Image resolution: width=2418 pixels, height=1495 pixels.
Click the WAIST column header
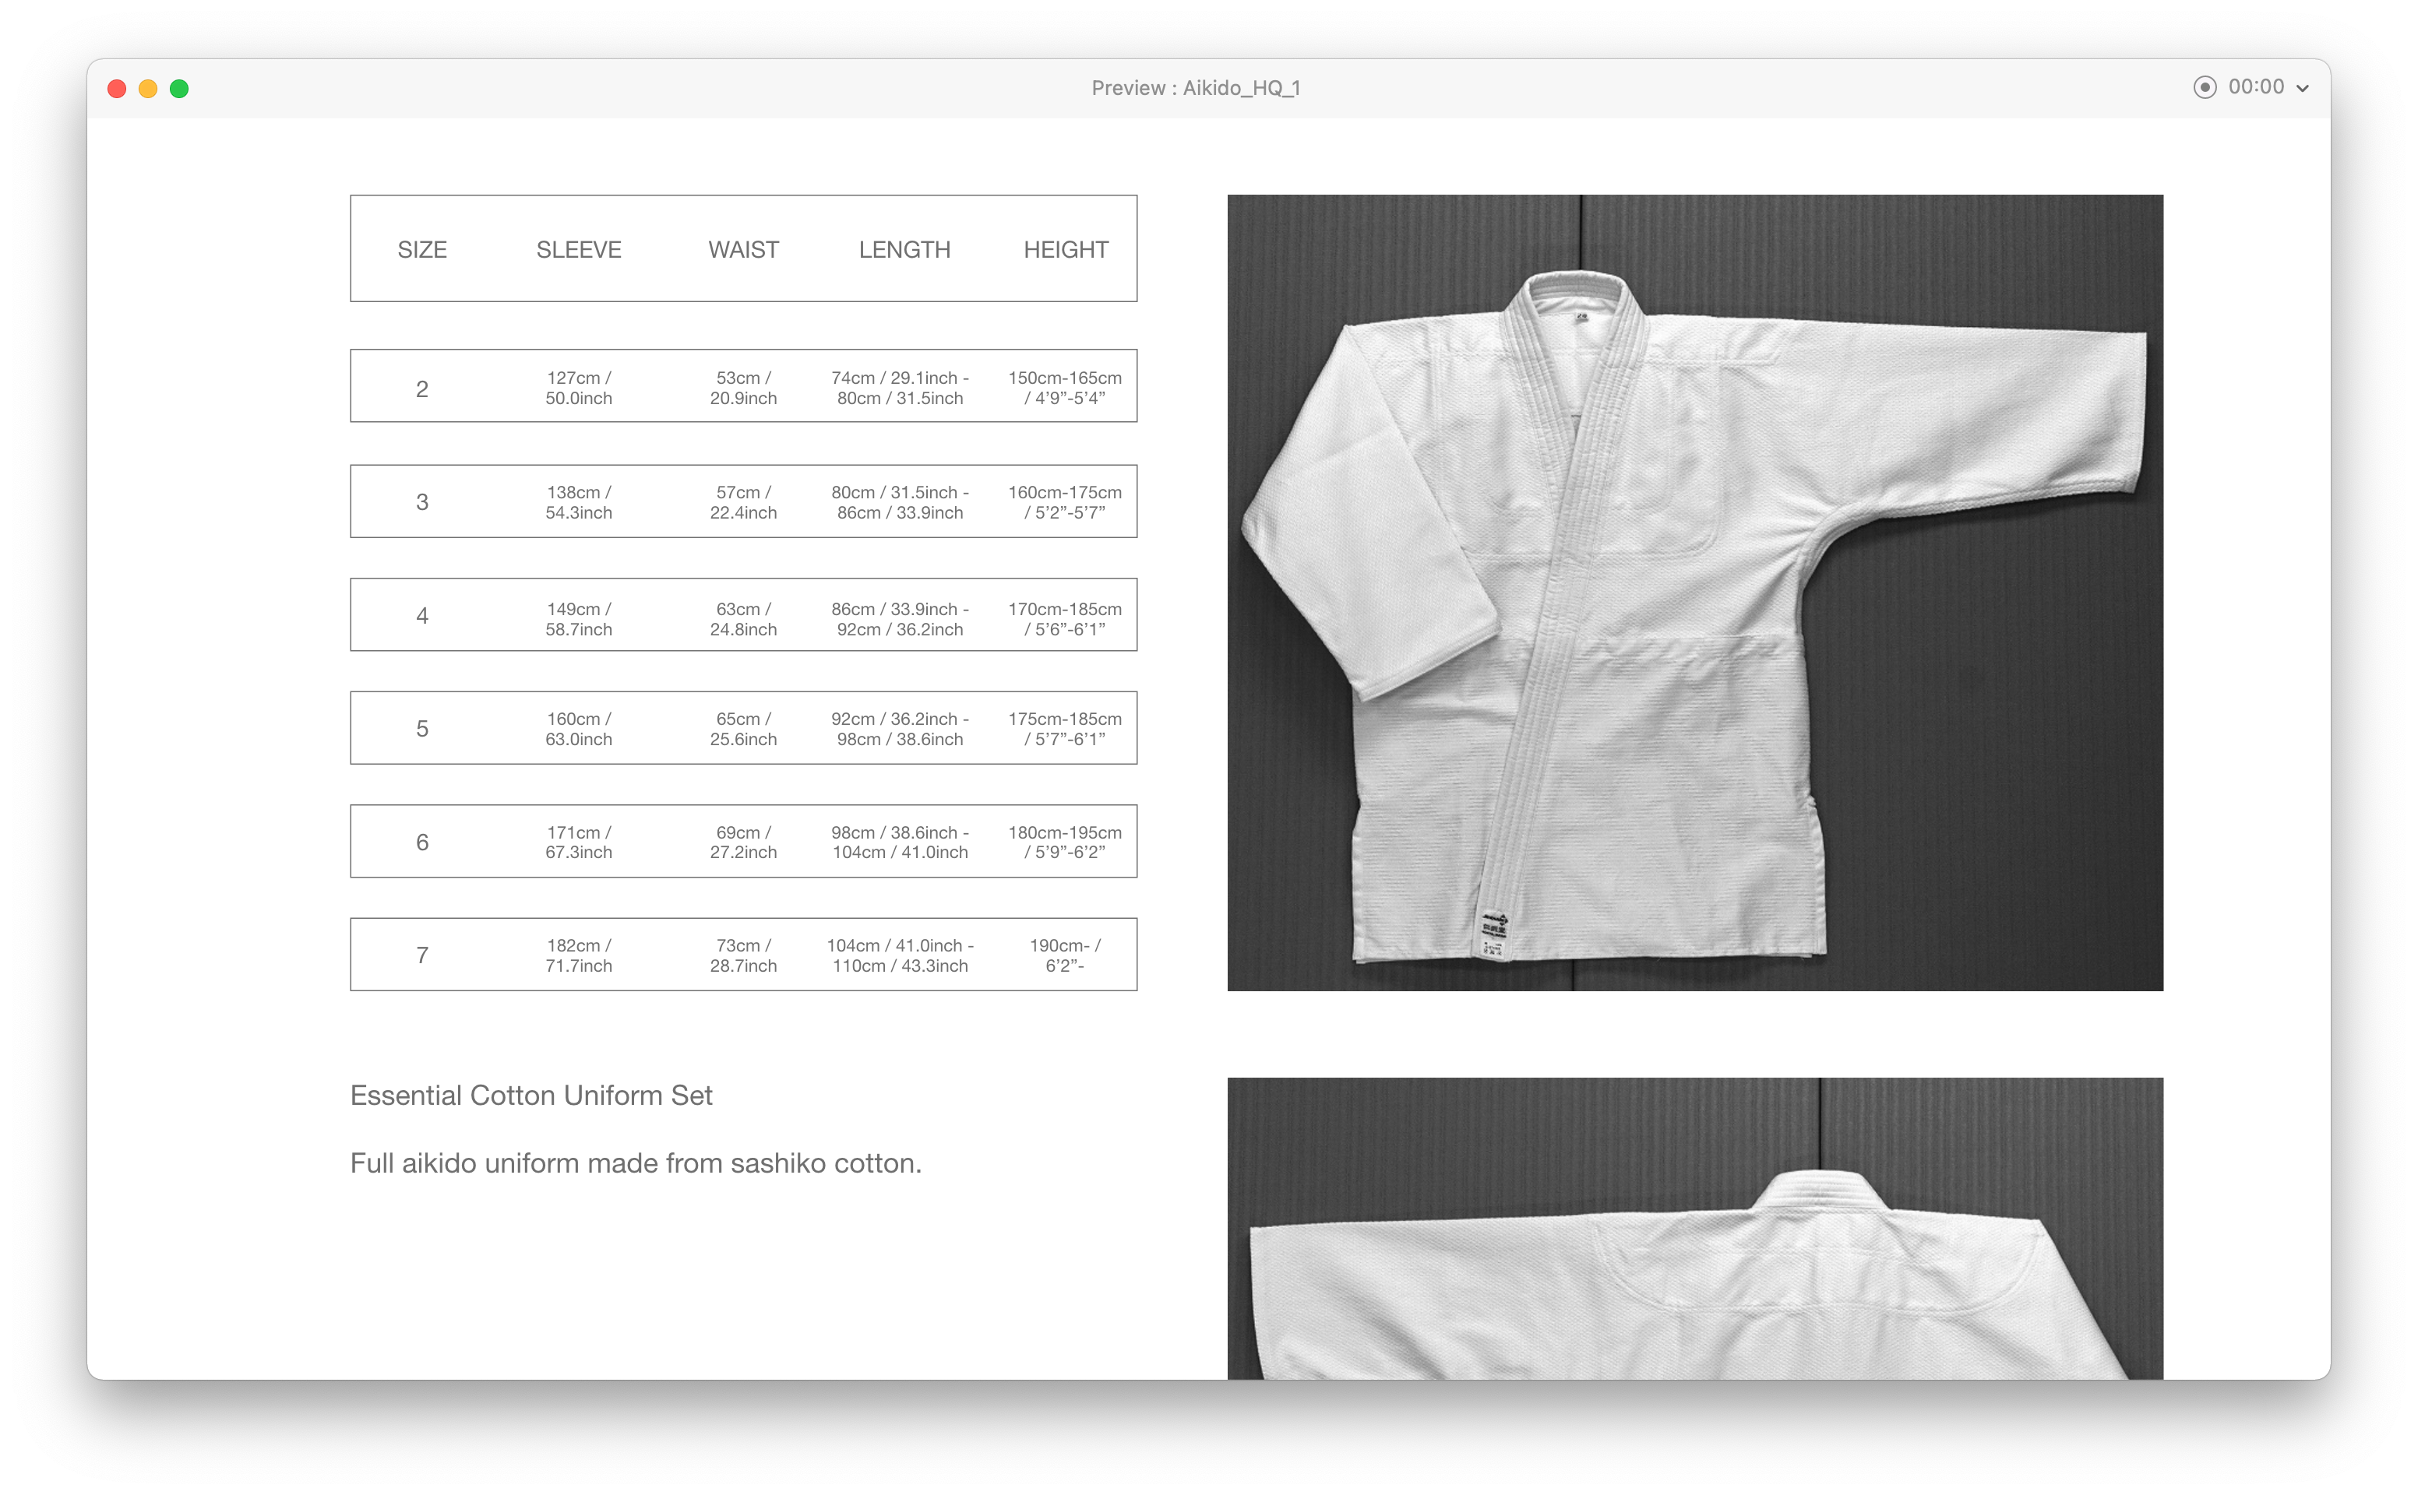(x=744, y=249)
